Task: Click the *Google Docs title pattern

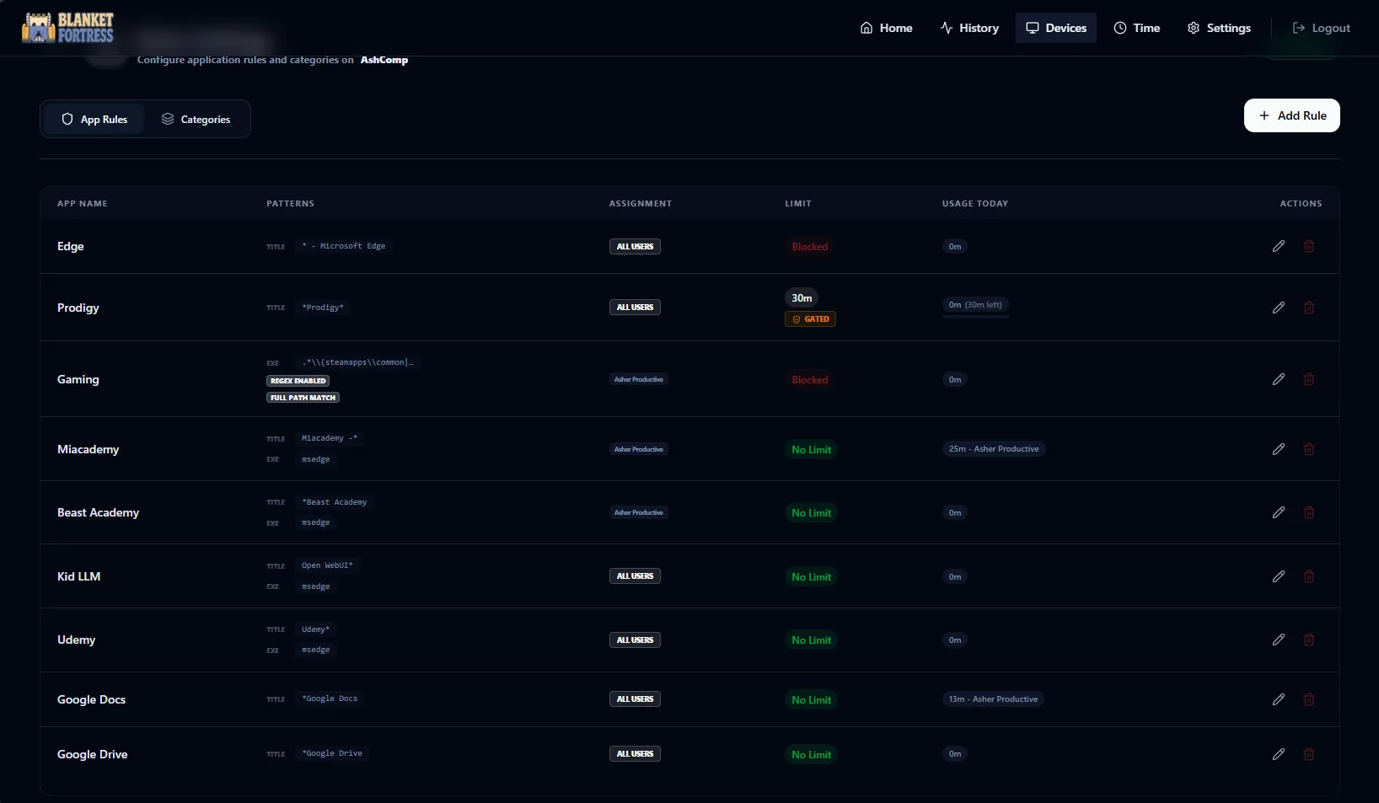Action: [330, 699]
